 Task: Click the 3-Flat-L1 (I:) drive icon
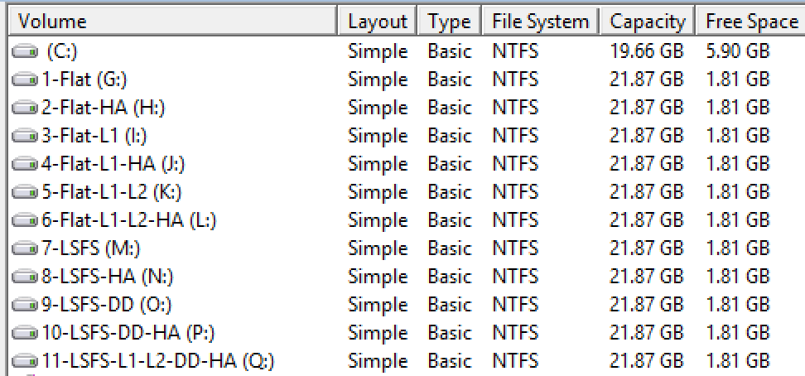point(26,137)
